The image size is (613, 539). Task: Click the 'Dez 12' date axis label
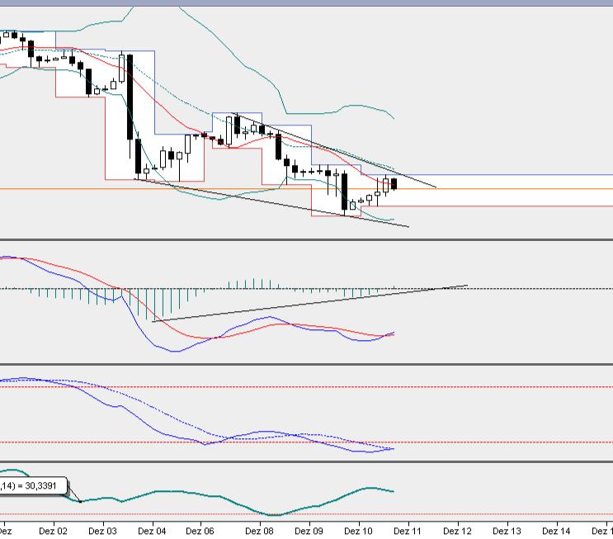pyautogui.click(x=457, y=531)
